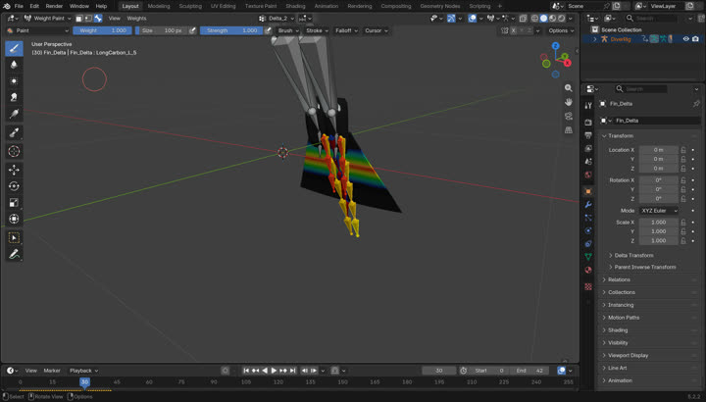706x402 pixels.
Task: Toggle DiverRig render camera icon in outliner
Action: coord(695,39)
